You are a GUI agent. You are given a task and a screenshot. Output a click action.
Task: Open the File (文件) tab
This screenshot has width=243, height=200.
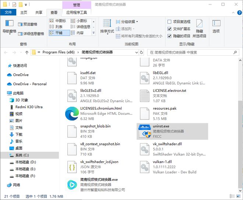[x=8, y=12]
